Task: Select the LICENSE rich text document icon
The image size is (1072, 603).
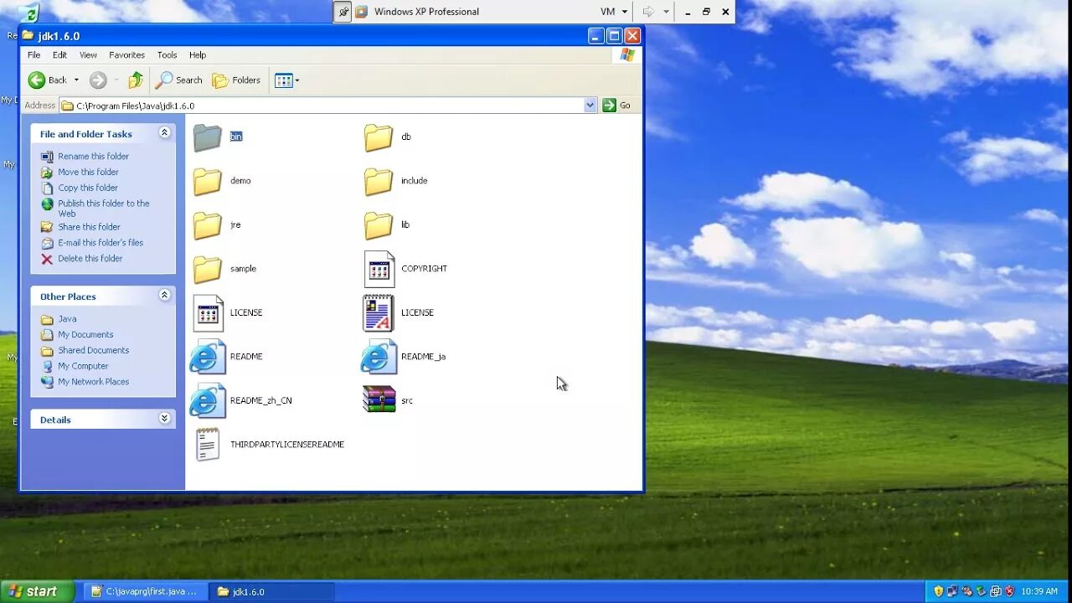Action: click(379, 313)
